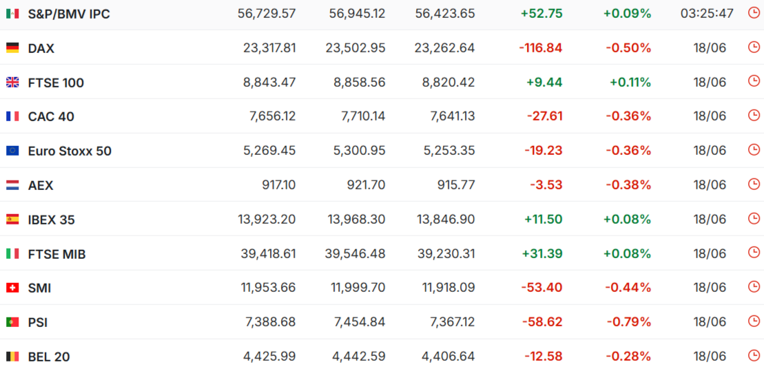This screenshot has height=369, width=764.
Task: Click the Portugal flag beside PSI
Action: click(12, 322)
